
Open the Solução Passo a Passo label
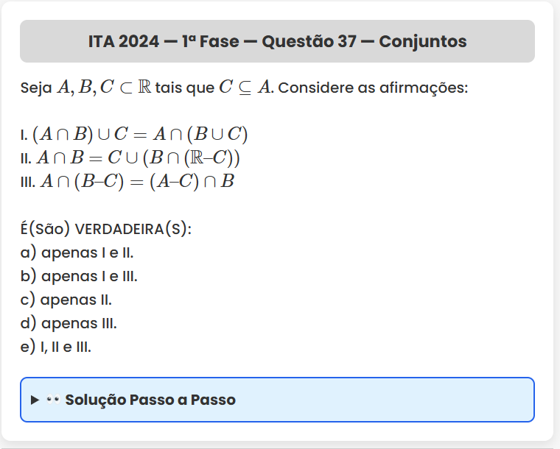(150, 400)
